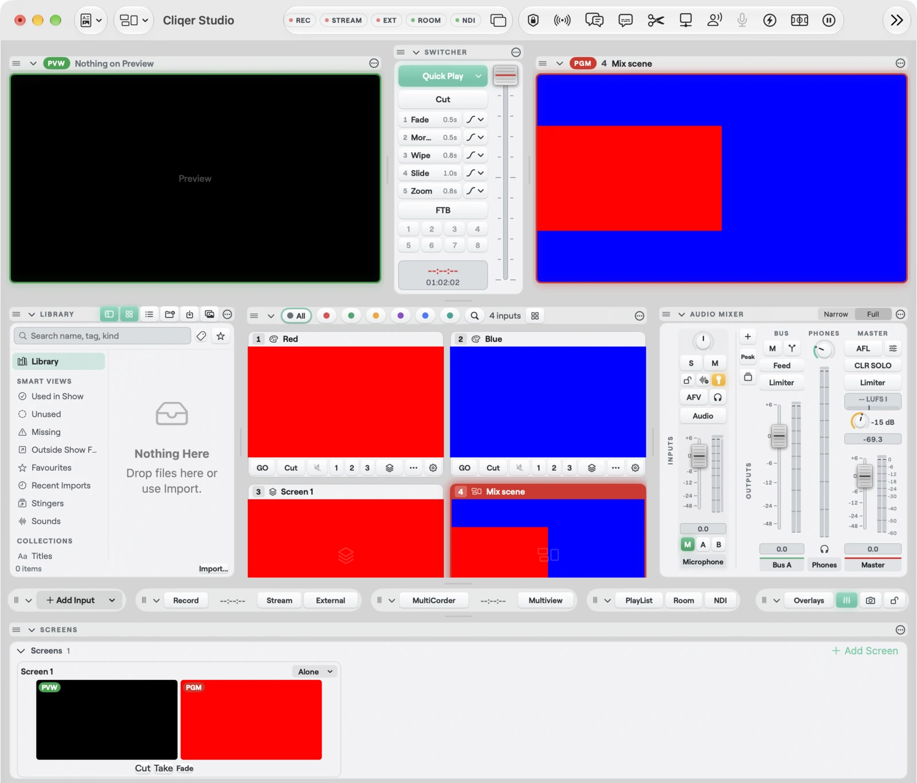Click Import… in the library
This screenshot has height=783, width=917.
213,569
